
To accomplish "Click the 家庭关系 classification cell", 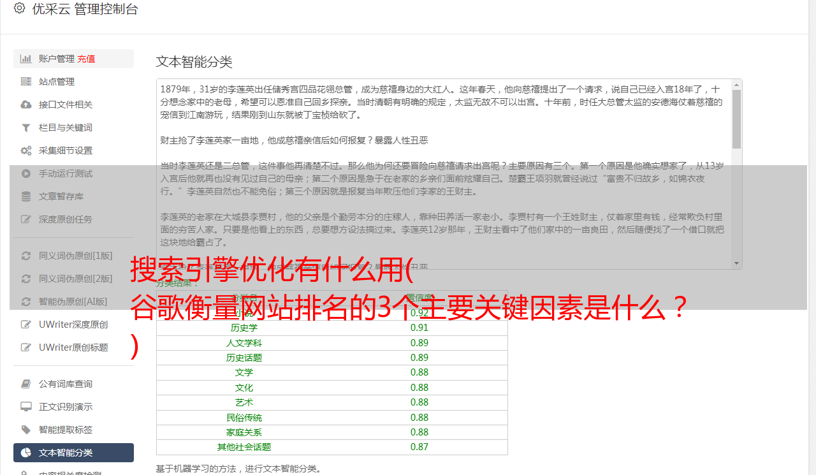I will (x=244, y=432).
